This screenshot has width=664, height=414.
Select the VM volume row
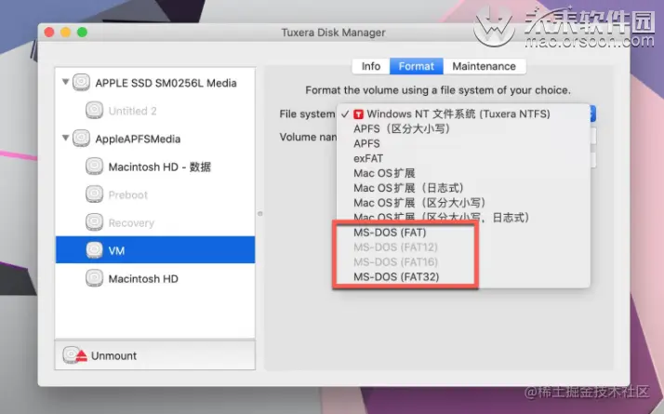155,250
